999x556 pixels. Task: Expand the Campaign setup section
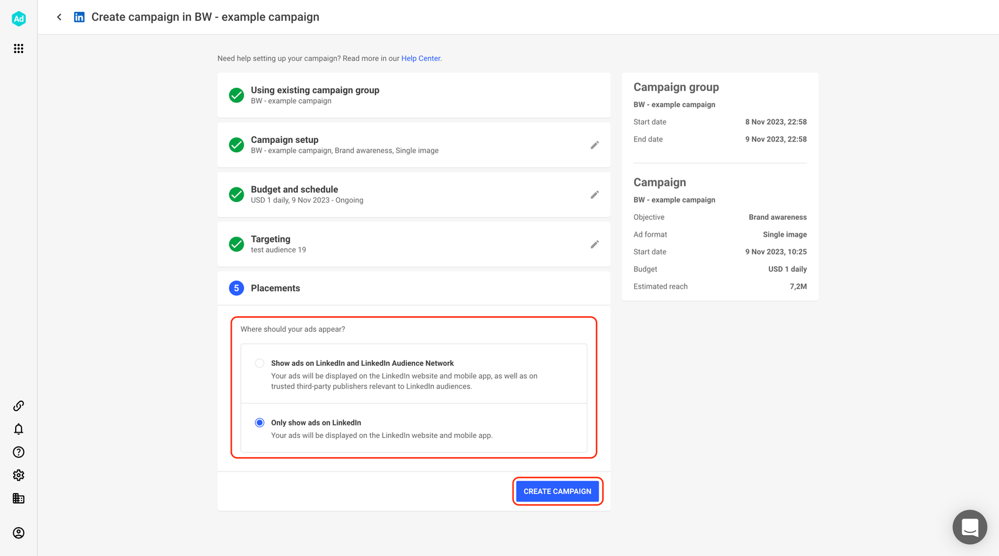click(414, 145)
